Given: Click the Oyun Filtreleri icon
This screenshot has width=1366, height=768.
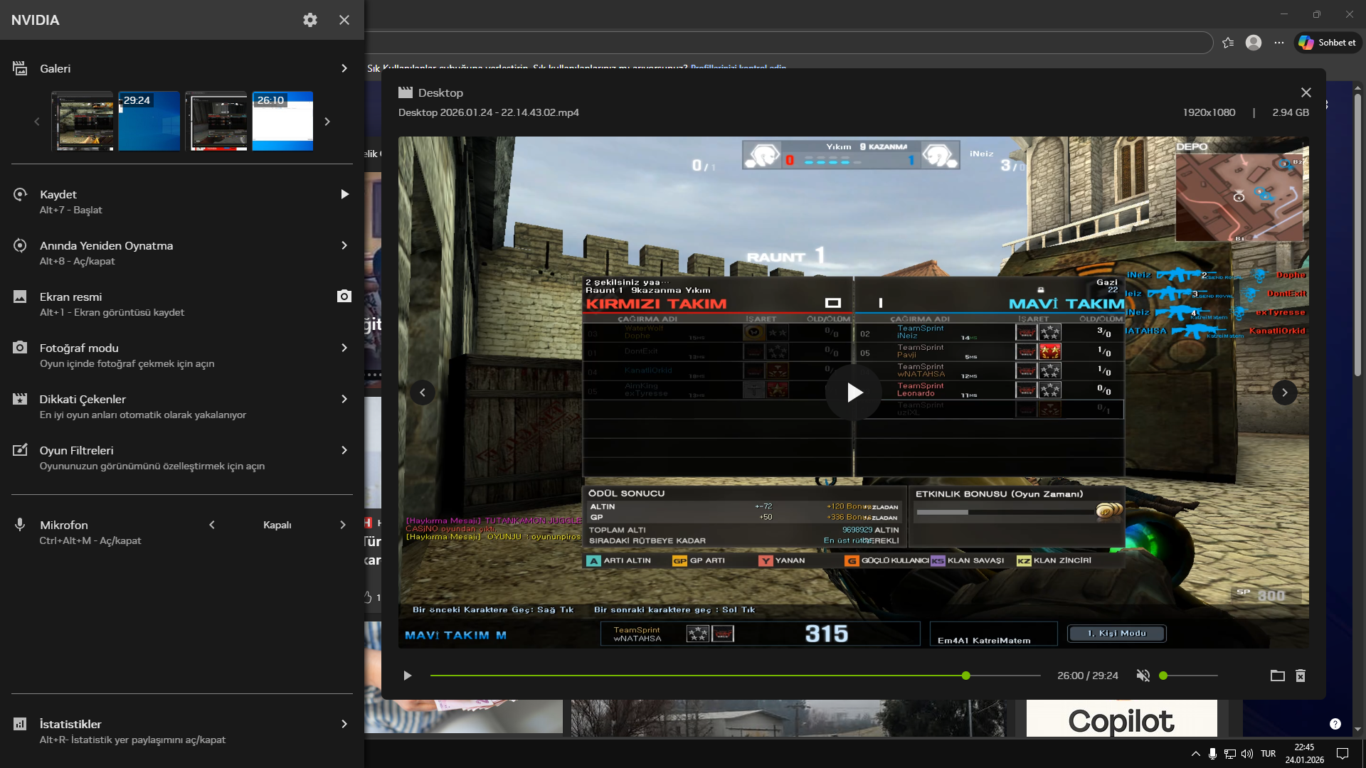Looking at the screenshot, I should 20,450.
